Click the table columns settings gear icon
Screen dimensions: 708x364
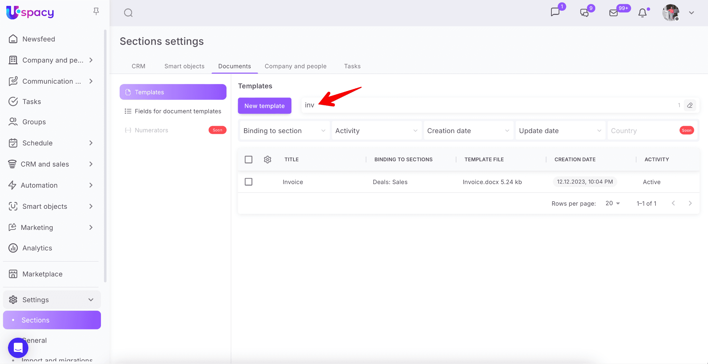click(267, 159)
